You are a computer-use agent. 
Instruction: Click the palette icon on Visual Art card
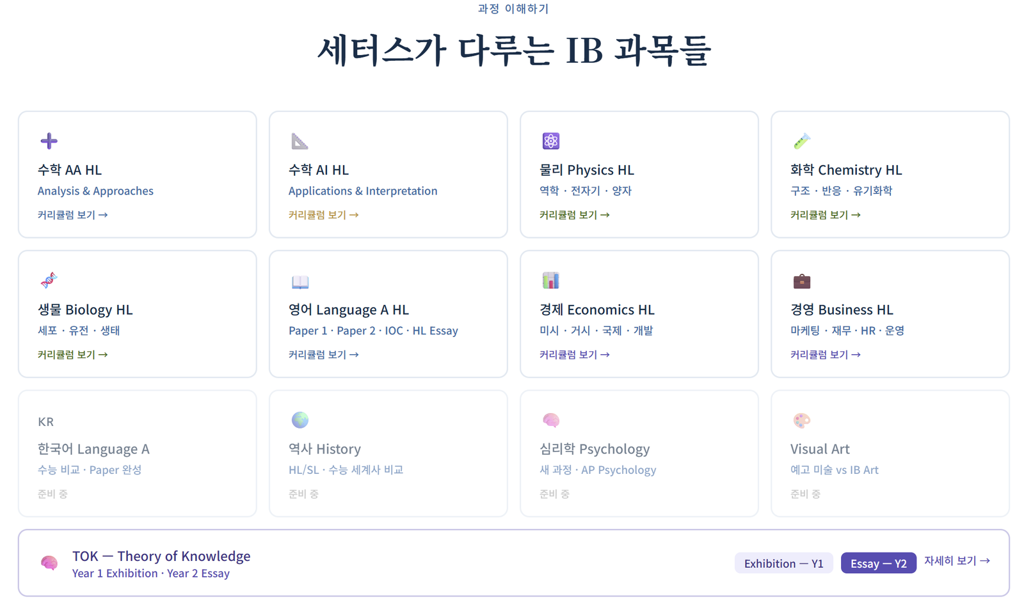(x=801, y=420)
